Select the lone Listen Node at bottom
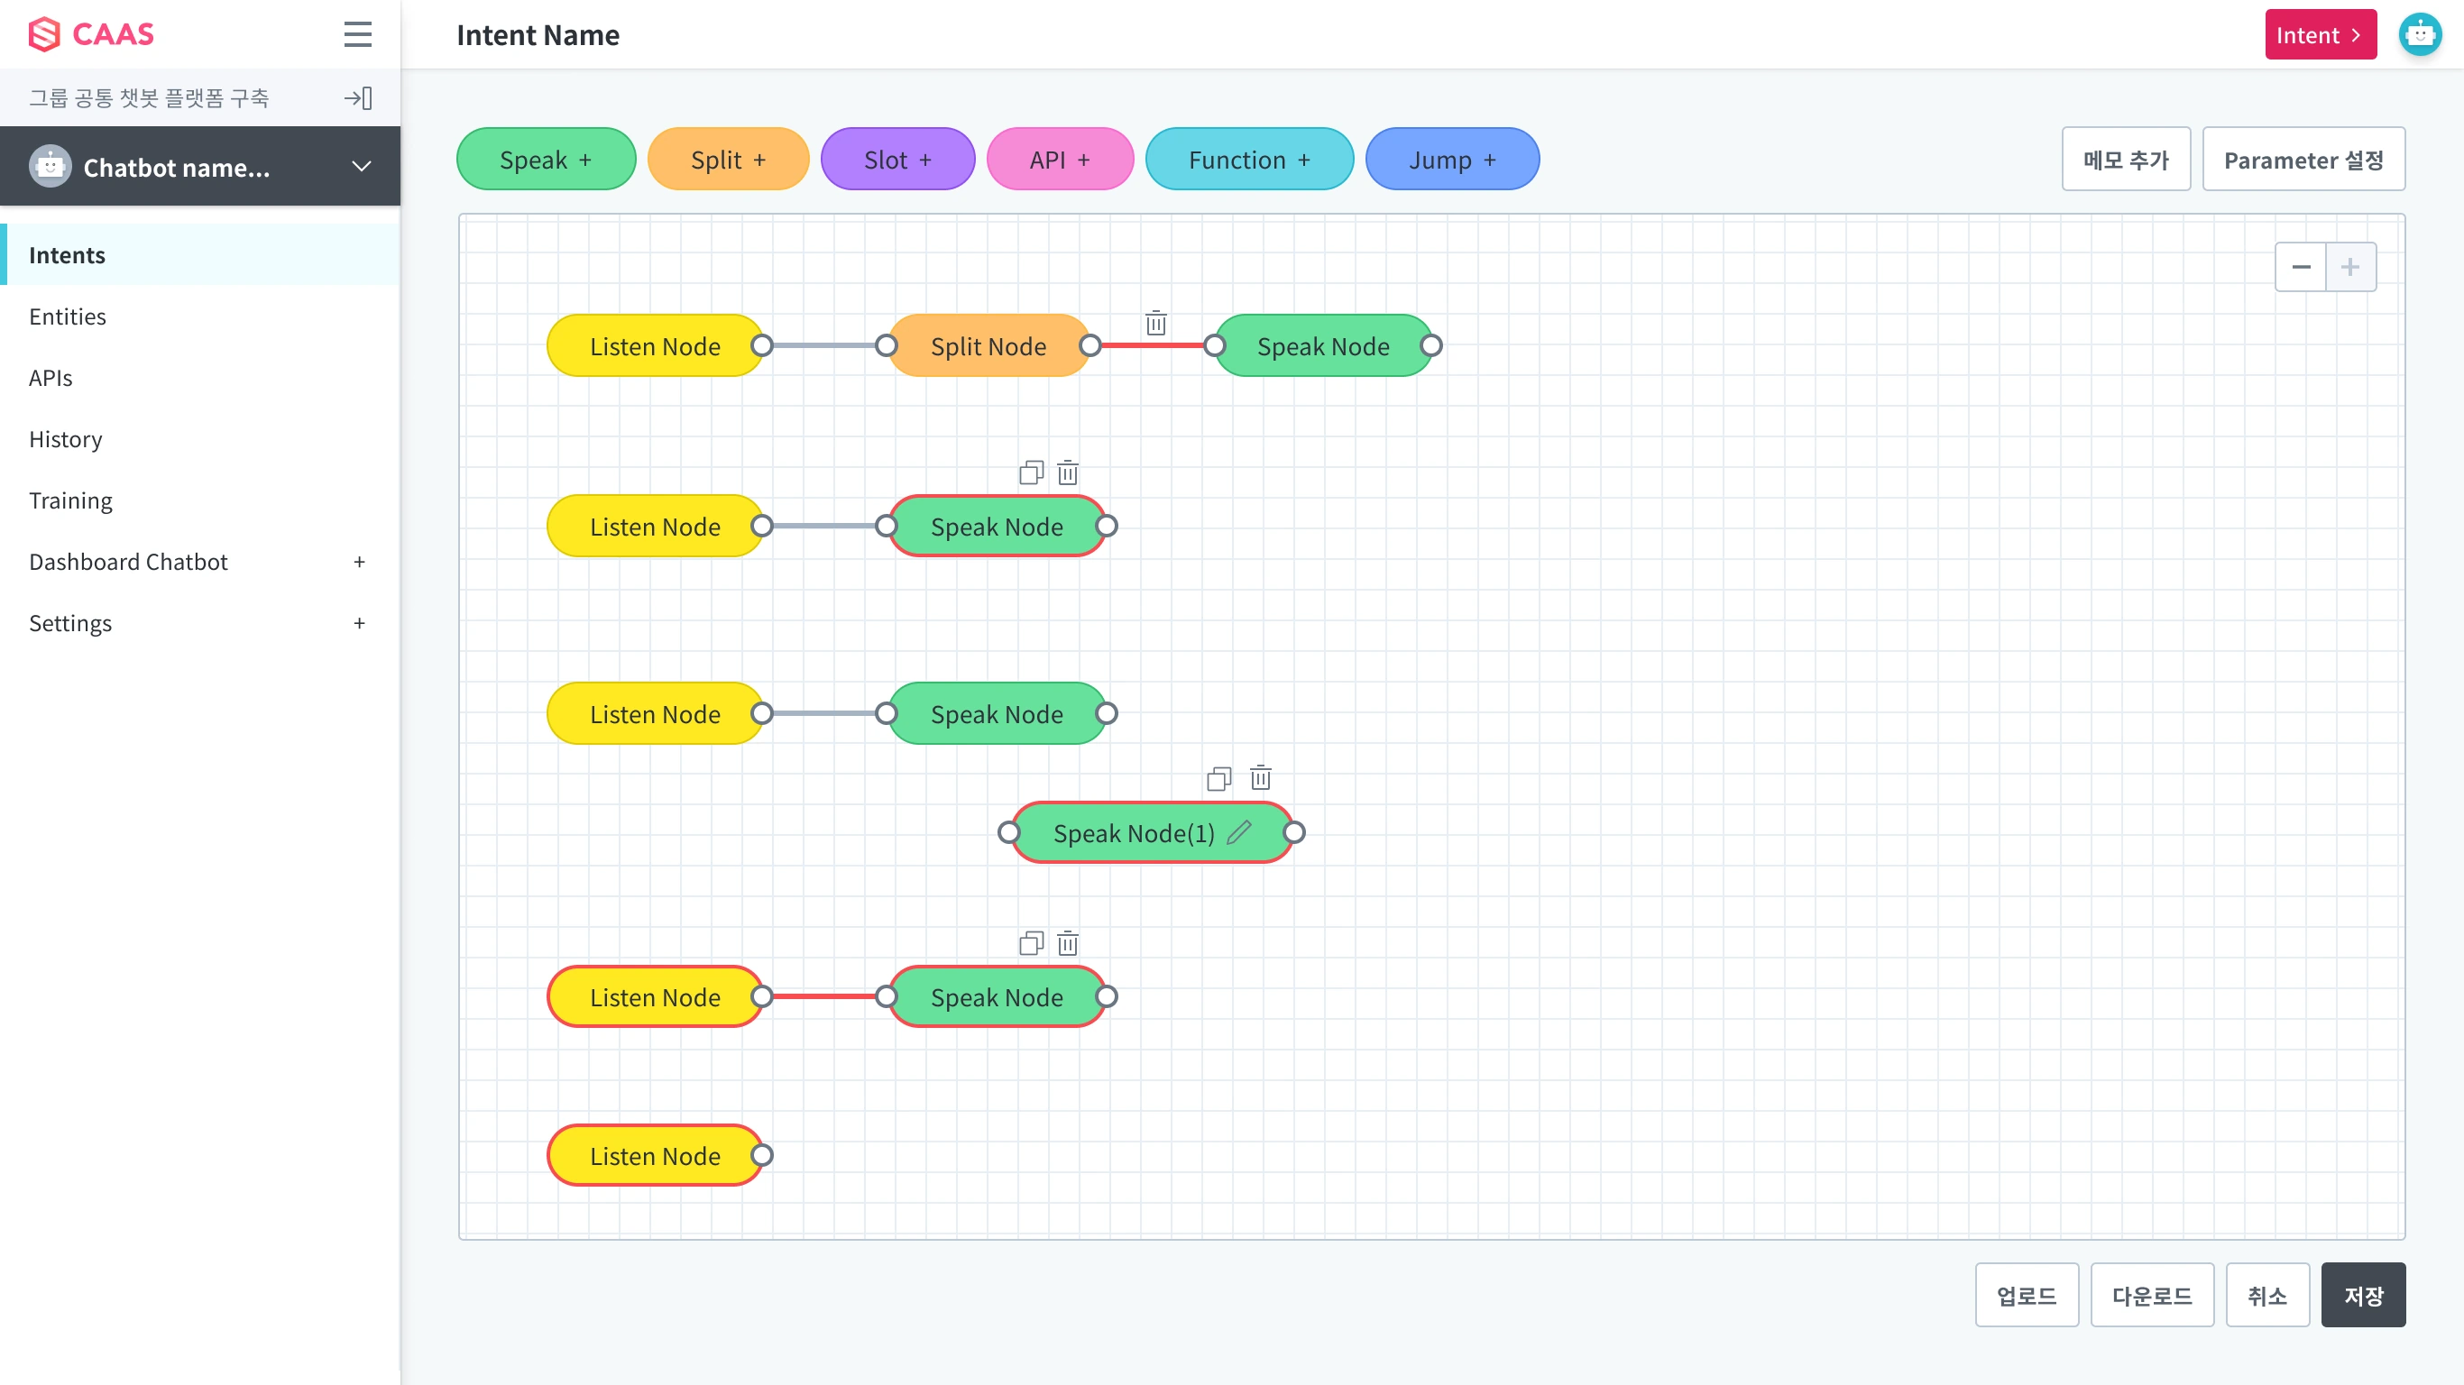The height and width of the screenshot is (1385, 2464). point(655,1155)
